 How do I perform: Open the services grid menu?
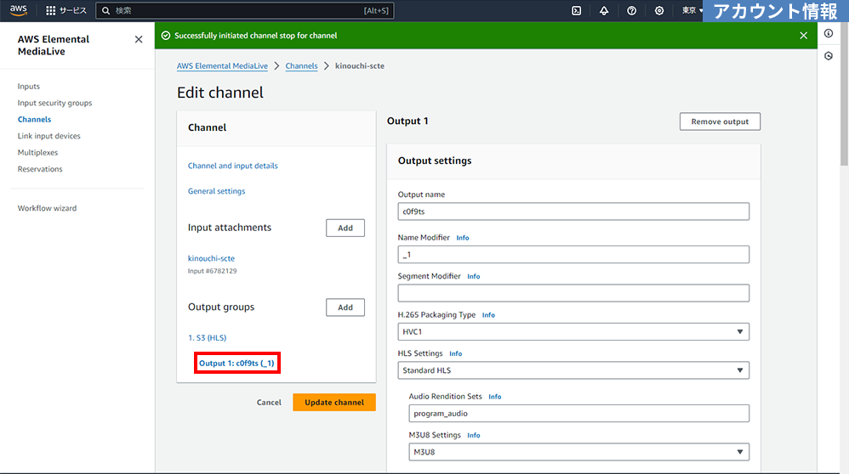tap(50, 11)
